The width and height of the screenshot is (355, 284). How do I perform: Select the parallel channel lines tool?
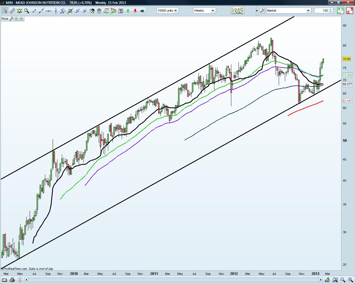point(63,11)
